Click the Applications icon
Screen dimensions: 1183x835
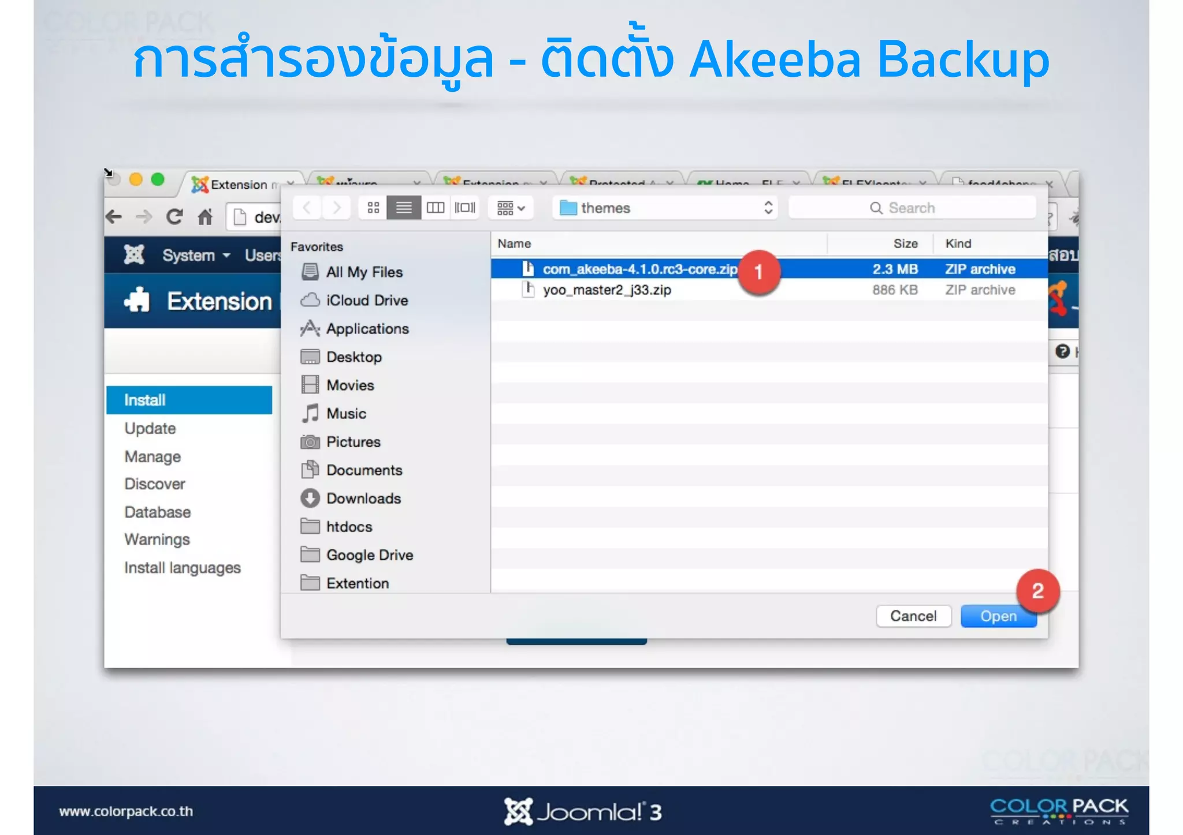point(310,328)
